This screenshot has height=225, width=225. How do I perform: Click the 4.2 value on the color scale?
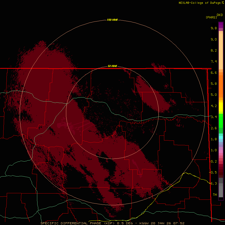214,106
